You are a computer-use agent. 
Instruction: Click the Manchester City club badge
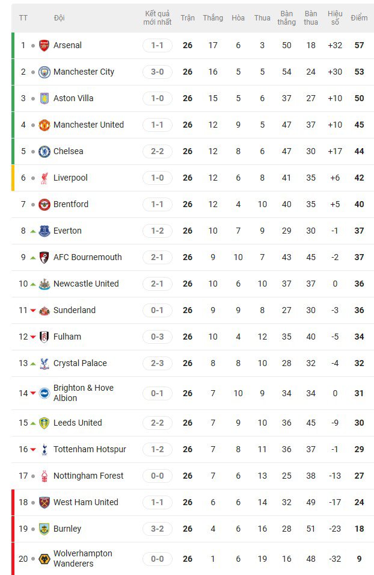[44, 72]
